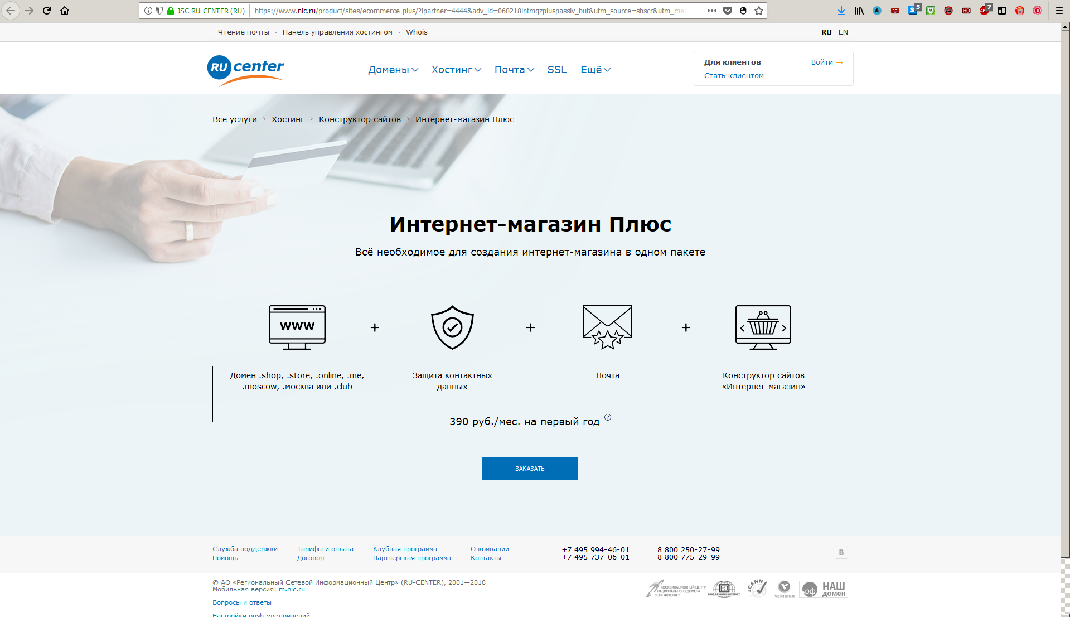Click the shield checkmark protection icon
1070x617 pixels.
click(452, 327)
